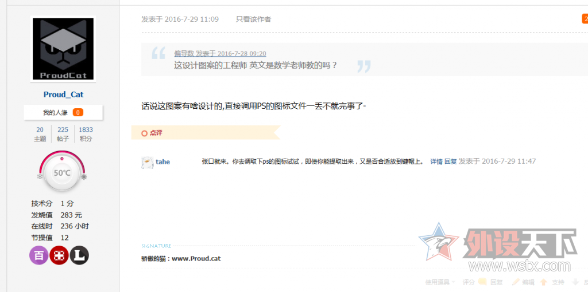Viewport: 588px width, 292px height.
Task: Click the 50℃ temperature dial
Action: click(62, 172)
